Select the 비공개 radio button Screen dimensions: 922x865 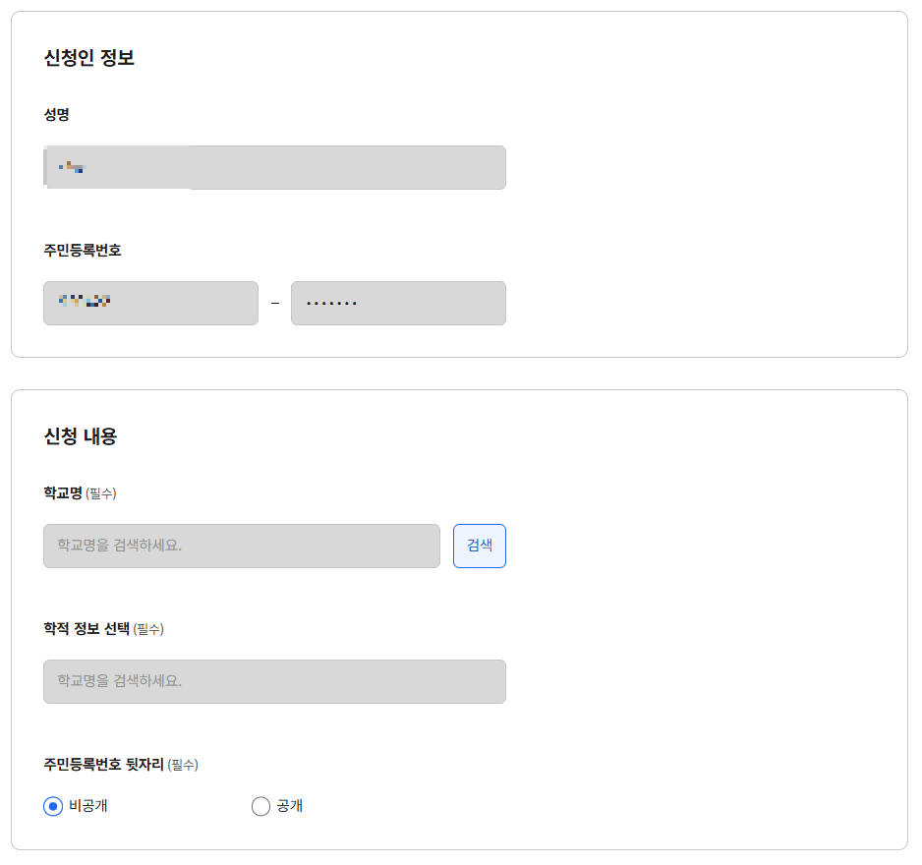click(50, 806)
